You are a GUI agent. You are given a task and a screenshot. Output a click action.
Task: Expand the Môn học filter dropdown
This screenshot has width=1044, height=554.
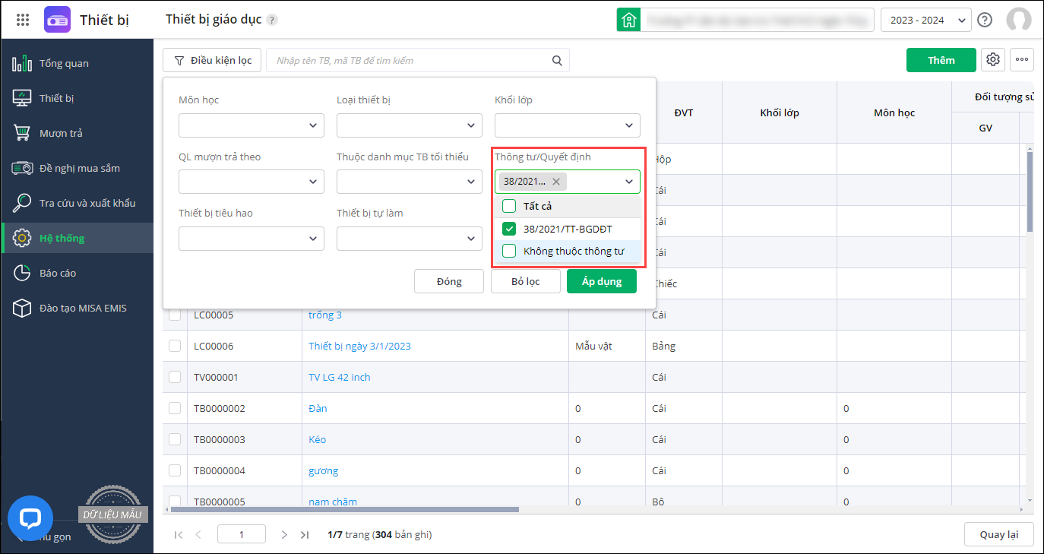click(x=252, y=125)
